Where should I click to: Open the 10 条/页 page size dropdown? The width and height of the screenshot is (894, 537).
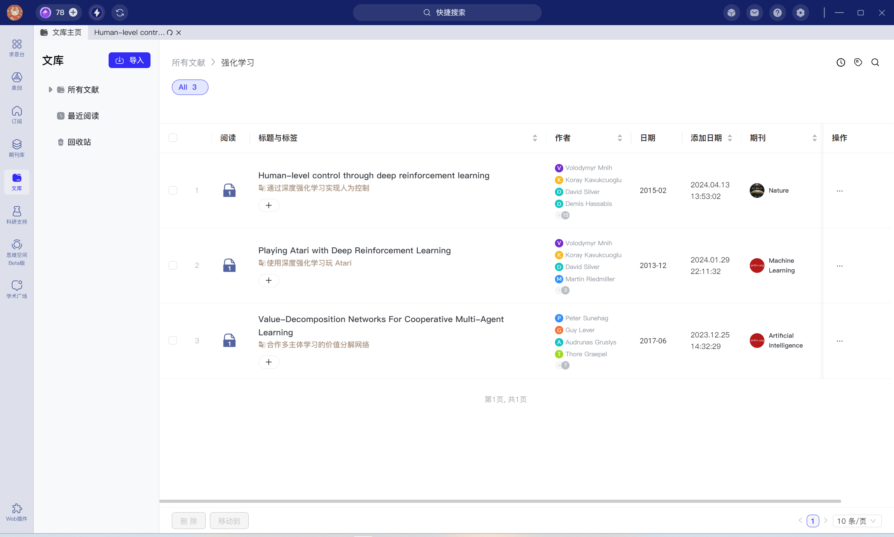pyautogui.click(x=857, y=521)
